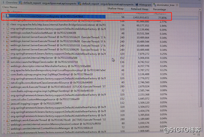
Task: Click object icon of MarshallerFactory row
Action: [8, 66]
